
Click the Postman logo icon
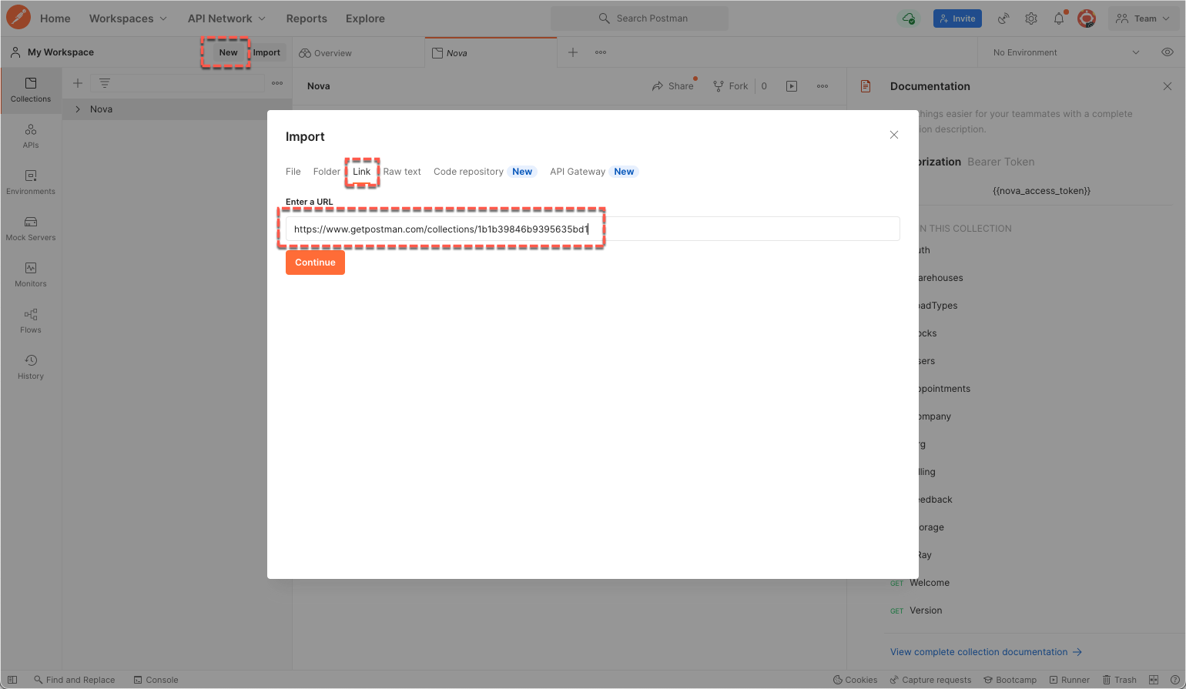coord(18,18)
